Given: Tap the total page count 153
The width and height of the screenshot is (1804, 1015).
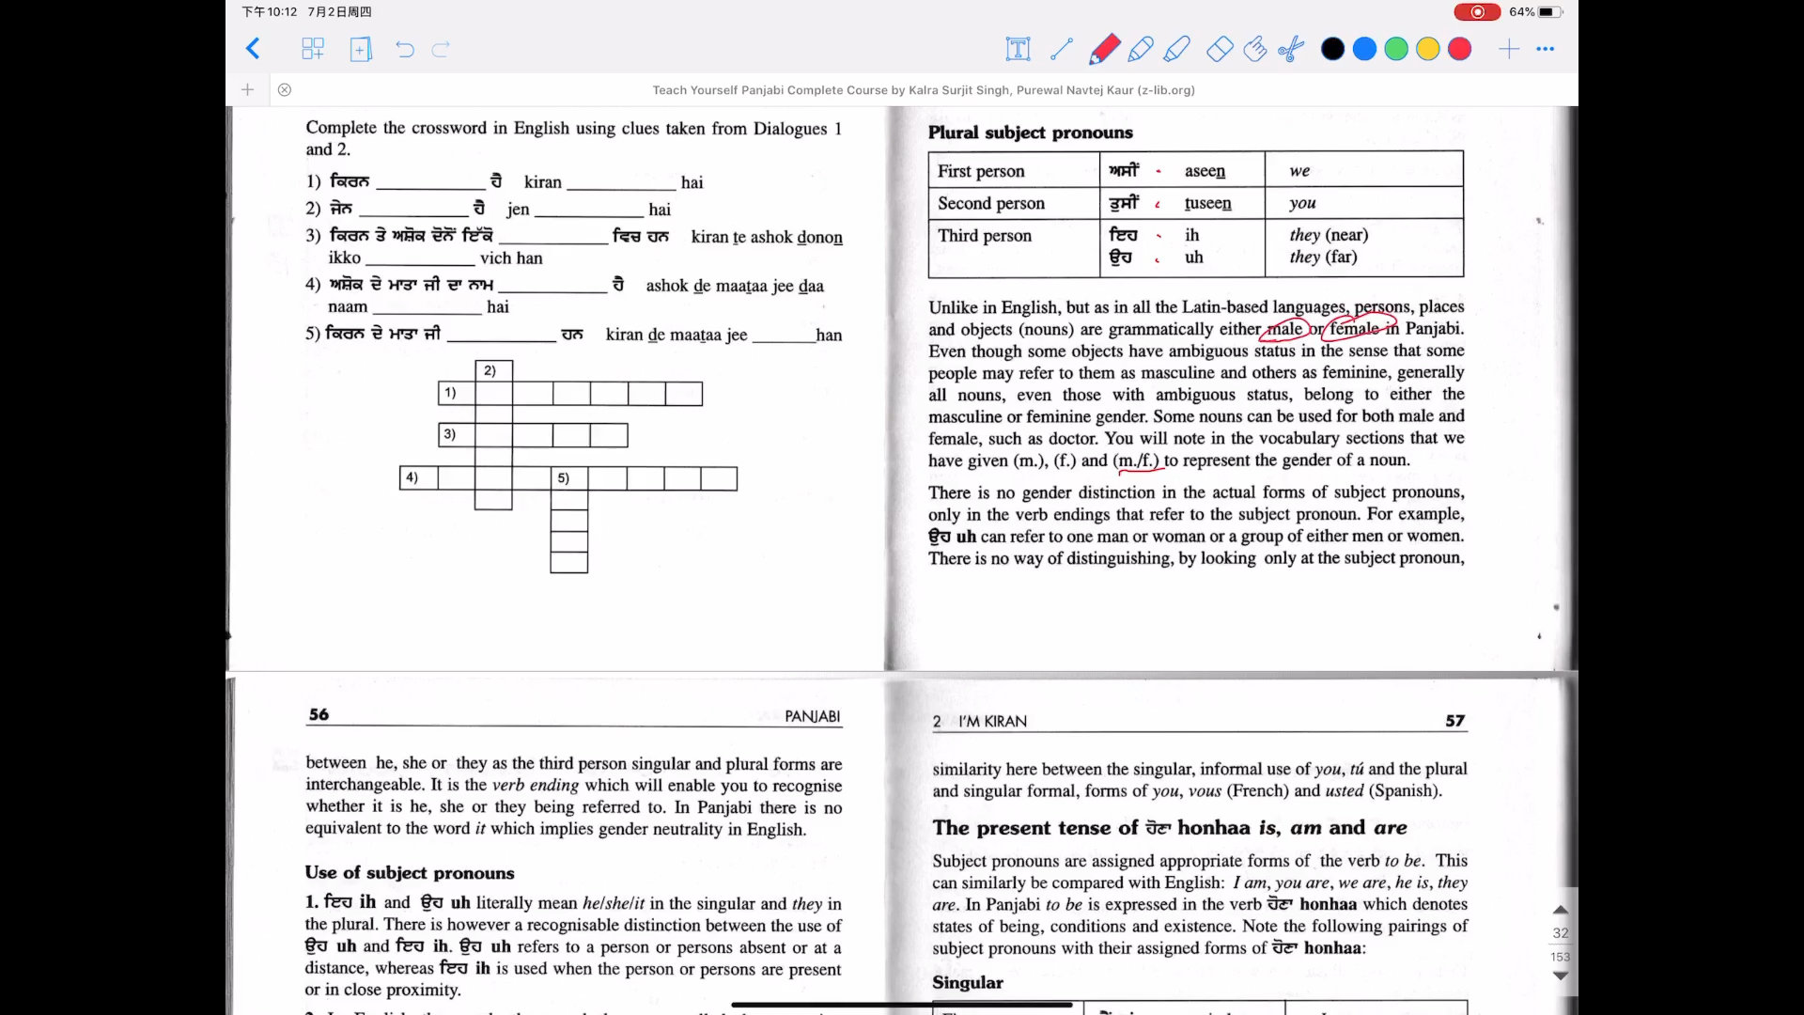Looking at the screenshot, I should (x=1561, y=957).
